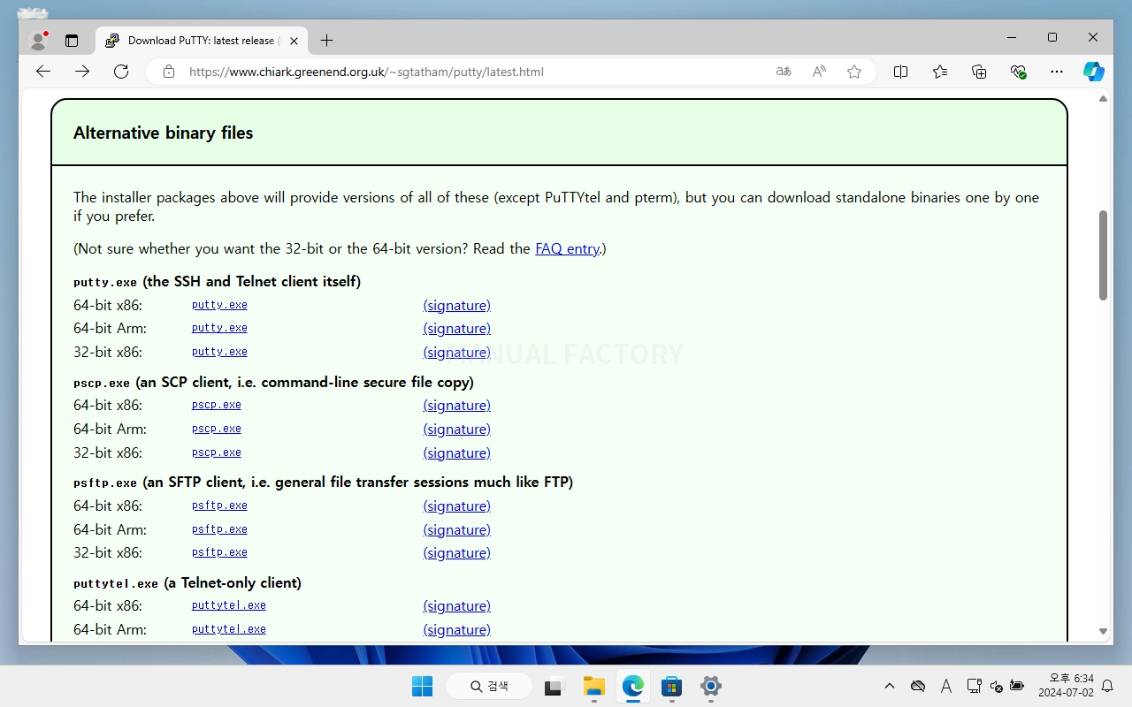The image size is (1132, 707).
Task: Refresh the current page
Action: coord(121,72)
